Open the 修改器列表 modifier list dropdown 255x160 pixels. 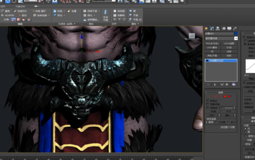[236, 38]
